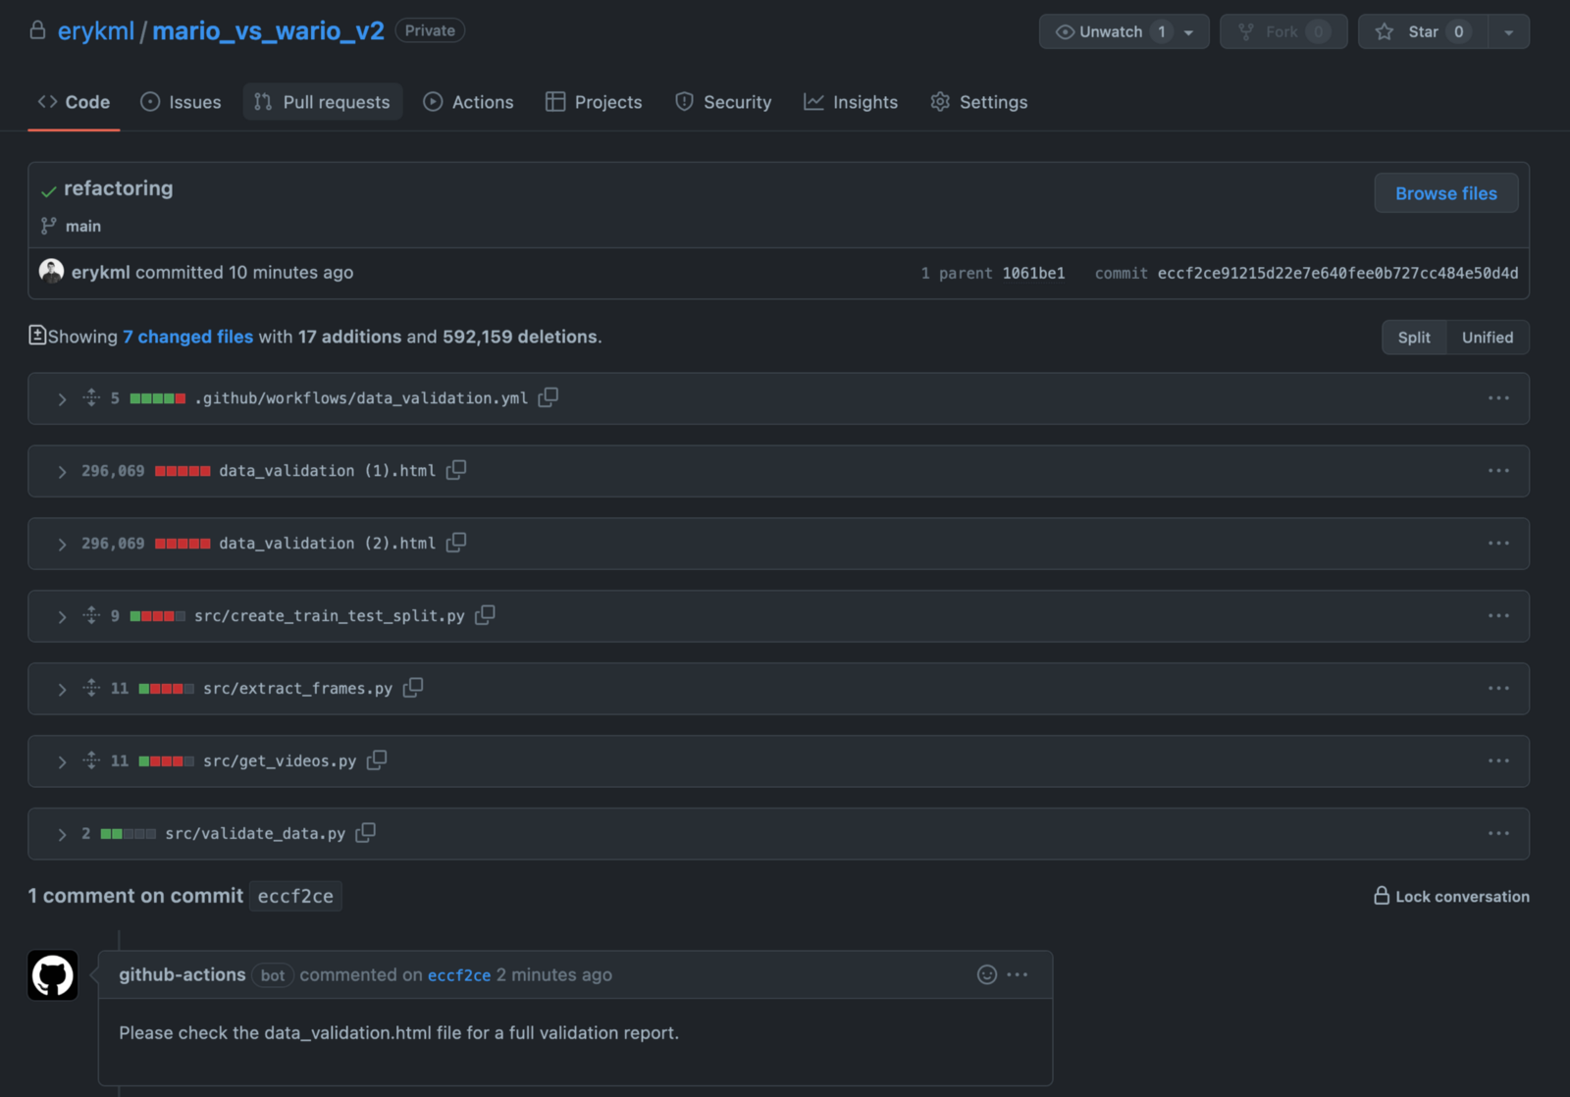Click erykml's avatar on commit line
This screenshot has height=1097, width=1570.
pyautogui.click(x=51, y=272)
